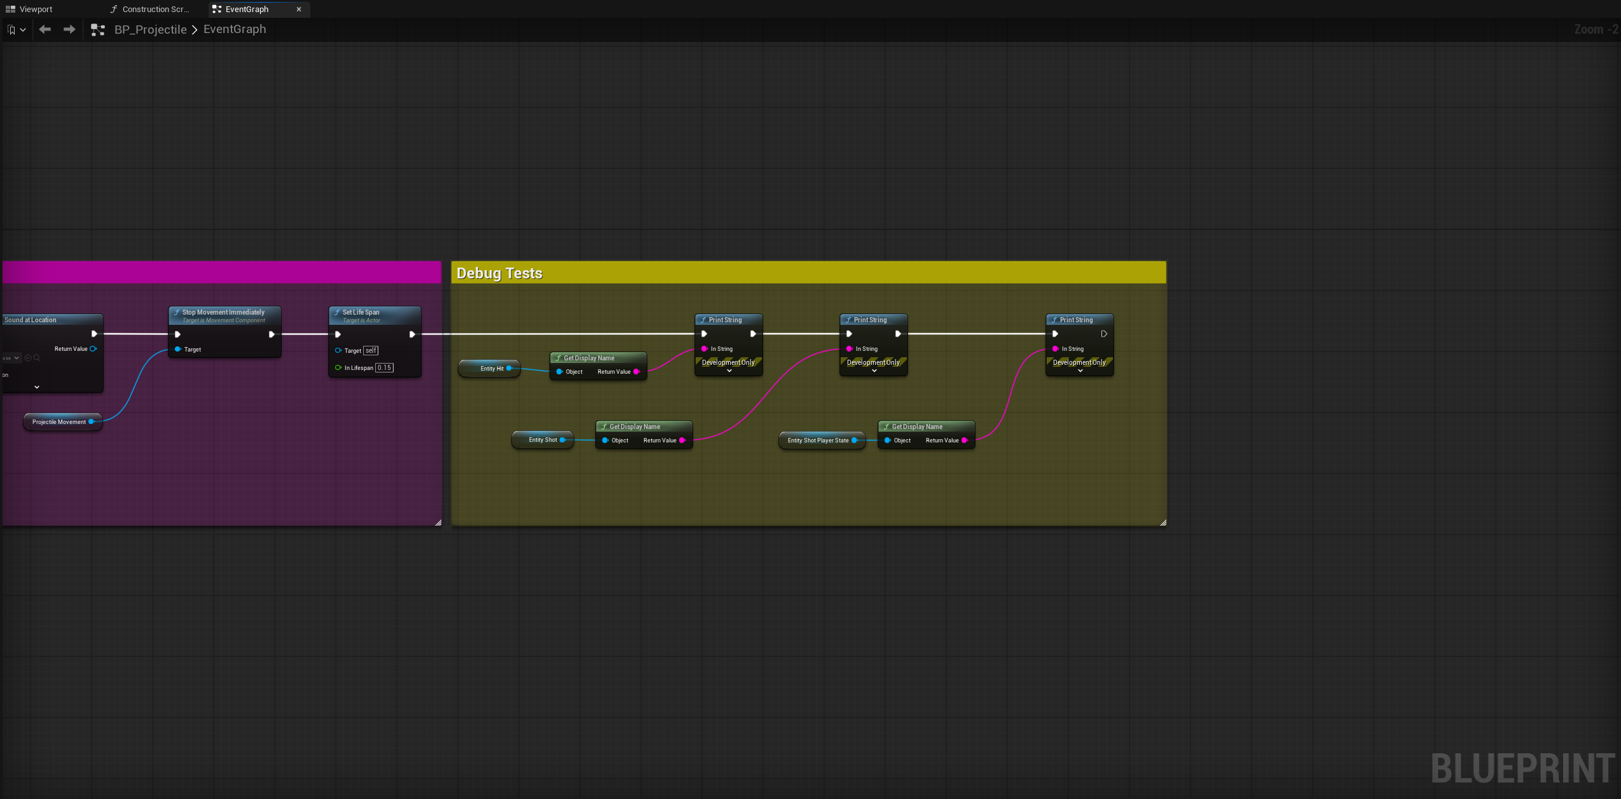Click first Print String exec output pin
1621x799 pixels.
pyautogui.click(x=753, y=334)
